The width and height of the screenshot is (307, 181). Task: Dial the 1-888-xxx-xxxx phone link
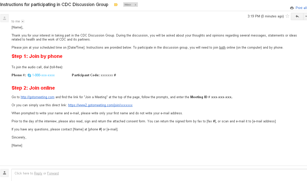pos(43,75)
